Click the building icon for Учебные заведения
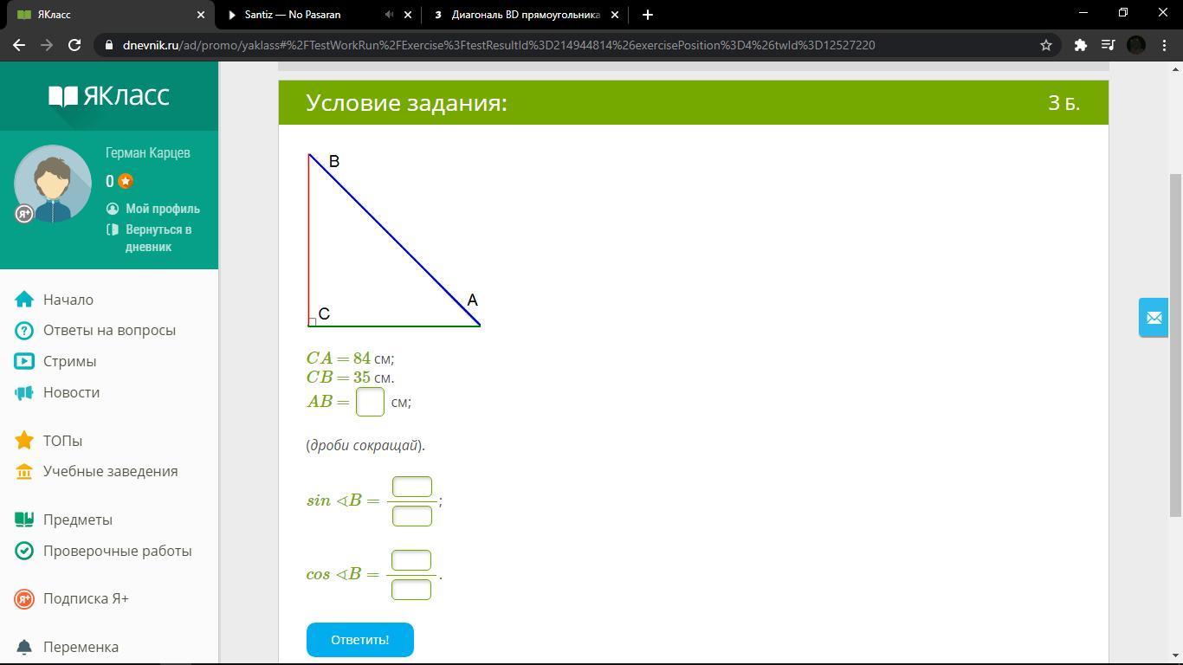 [x=24, y=472]
